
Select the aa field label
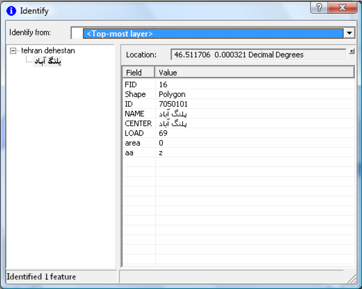tap(129, 153)
